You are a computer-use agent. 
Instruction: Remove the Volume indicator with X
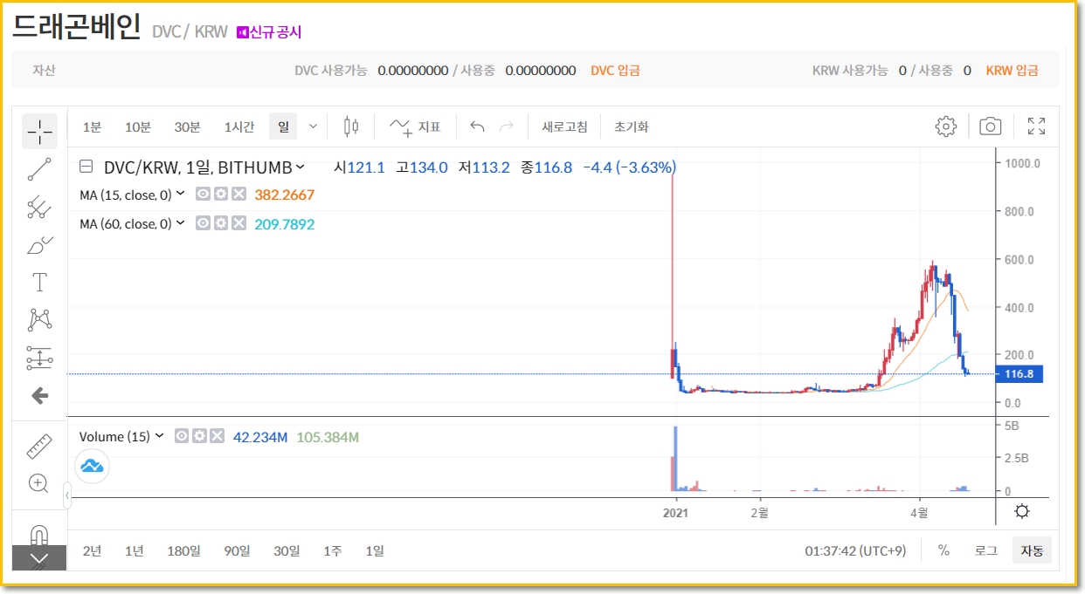[x=218, y=436]
